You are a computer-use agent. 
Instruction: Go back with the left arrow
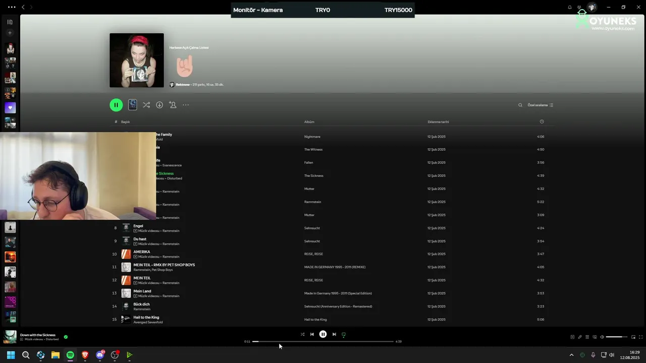(23, 7)
